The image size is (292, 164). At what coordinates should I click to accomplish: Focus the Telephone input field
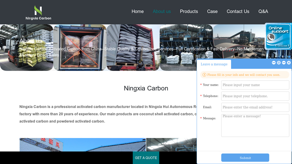[x=255, y=96]
